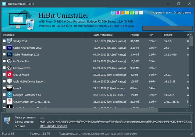Open the Инструменты dropdown menu
This screenshot has width=195, height=137.
click(160, 12)
